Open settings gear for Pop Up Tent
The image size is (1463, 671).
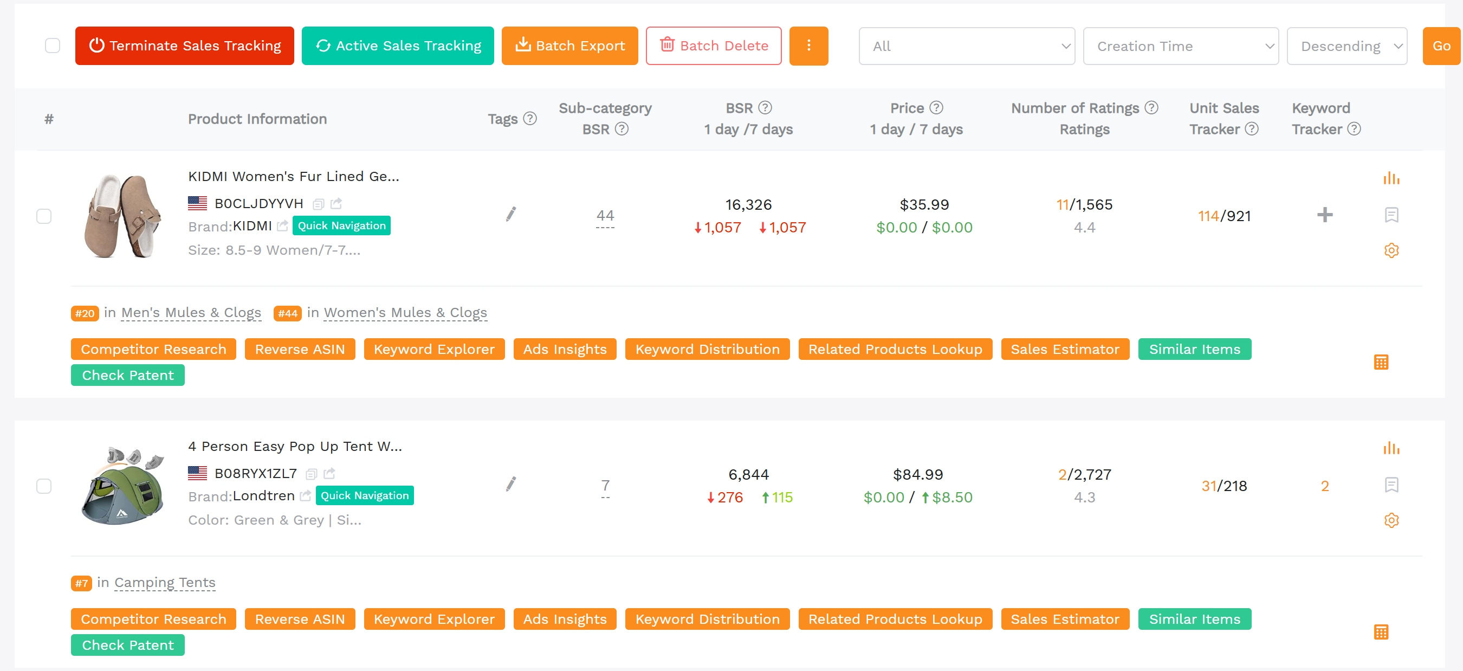point(1391,520)
